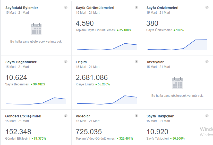Click info icon on Sayfadaki Eylemler card
This screenshot has height=145, width=213.
66,7
